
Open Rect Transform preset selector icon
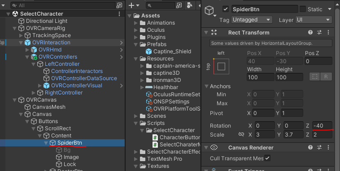click(x=319, y=33)
